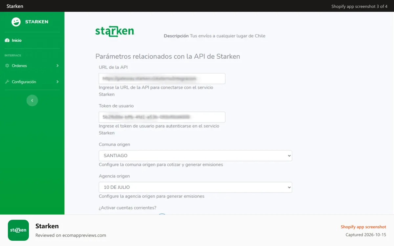Focus the URL de la API field

click(162, 78)
